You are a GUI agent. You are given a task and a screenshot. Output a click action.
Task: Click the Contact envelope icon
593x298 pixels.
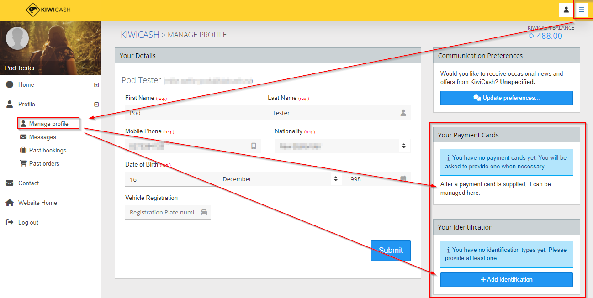tap(10, 183)
